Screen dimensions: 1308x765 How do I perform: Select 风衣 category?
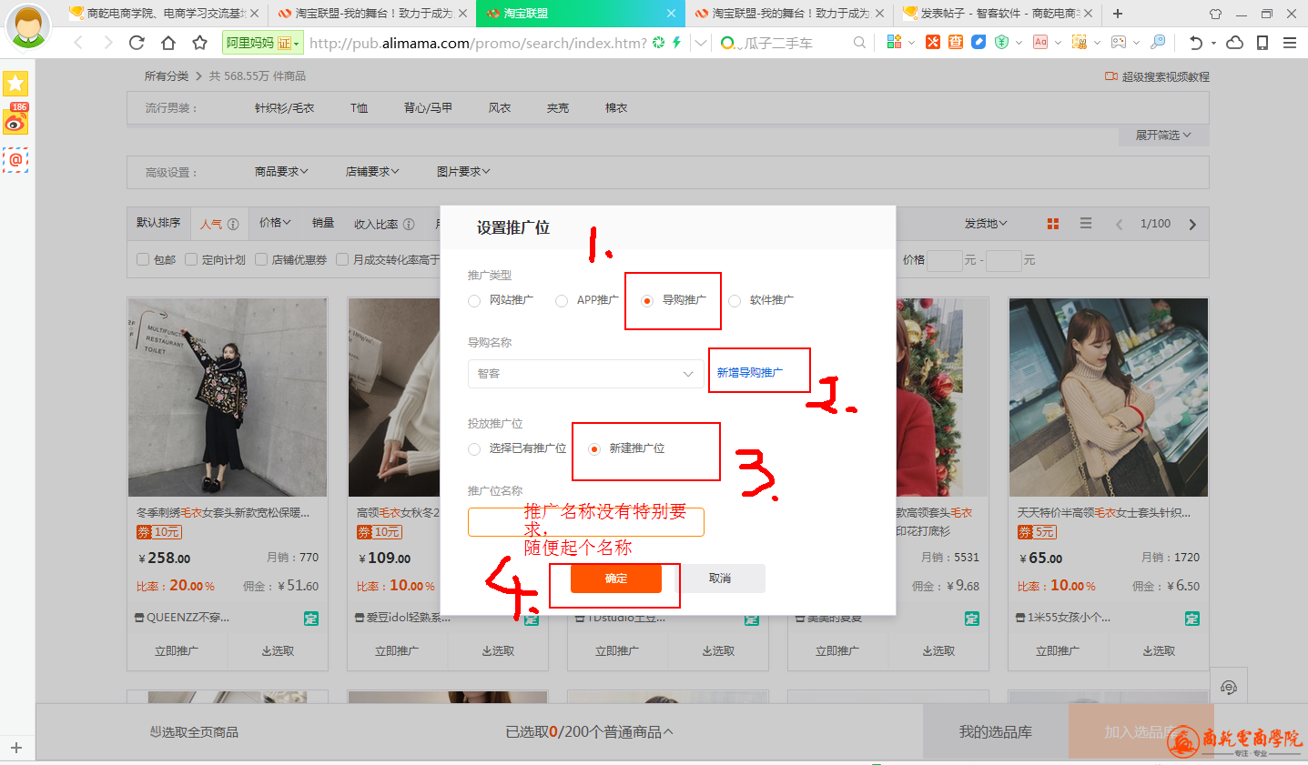tap(500, 108)
